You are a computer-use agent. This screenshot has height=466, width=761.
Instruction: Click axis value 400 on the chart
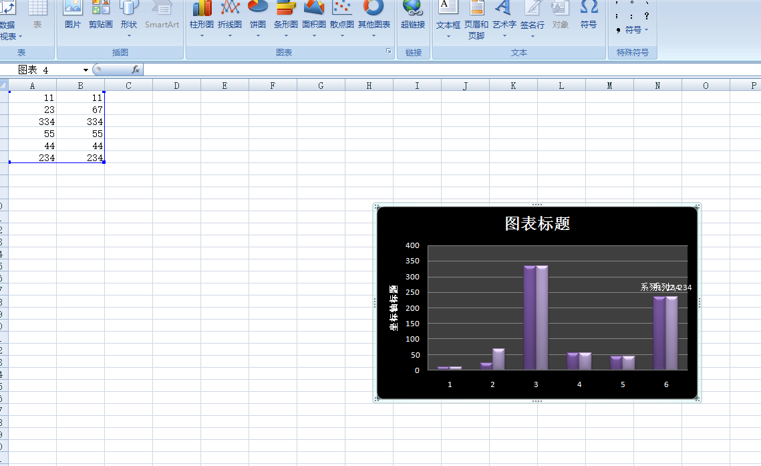tap(412, 245)
